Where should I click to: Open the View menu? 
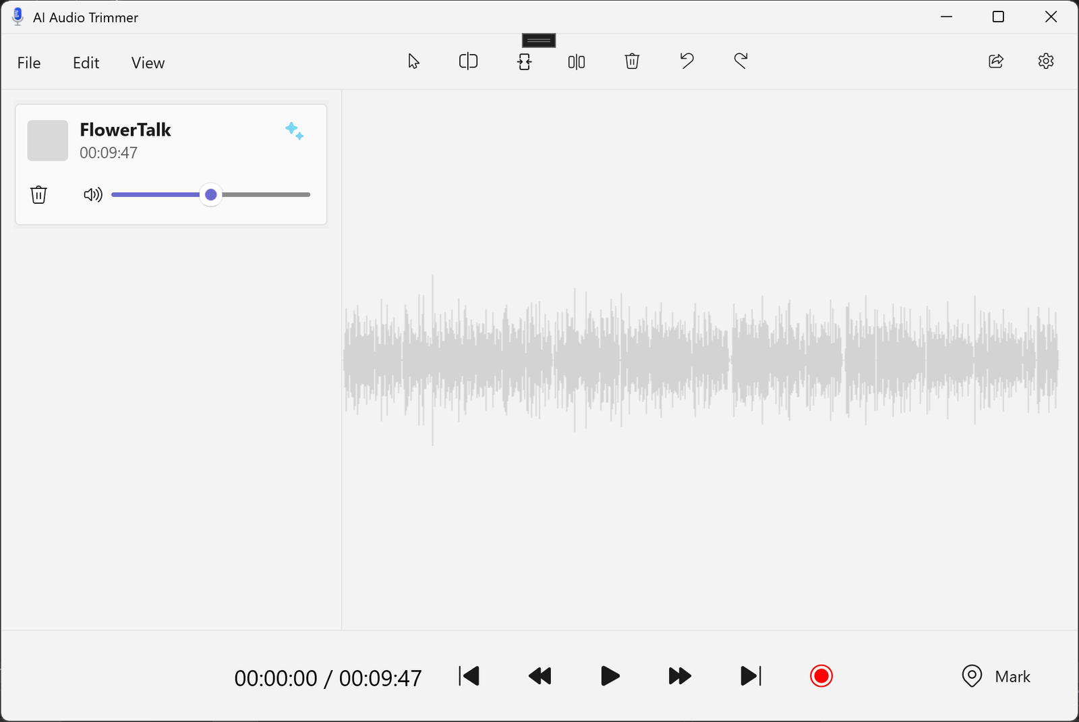tap(148, 63)
